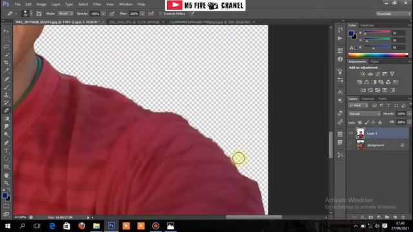
Task: Show the Background layer with its eye box
Action: [x=351, y=145]
